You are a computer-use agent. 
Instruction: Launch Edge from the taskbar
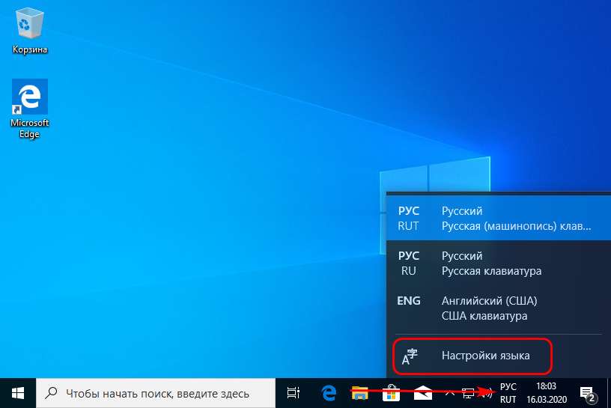pyautogui.click(x=329, y=393)
